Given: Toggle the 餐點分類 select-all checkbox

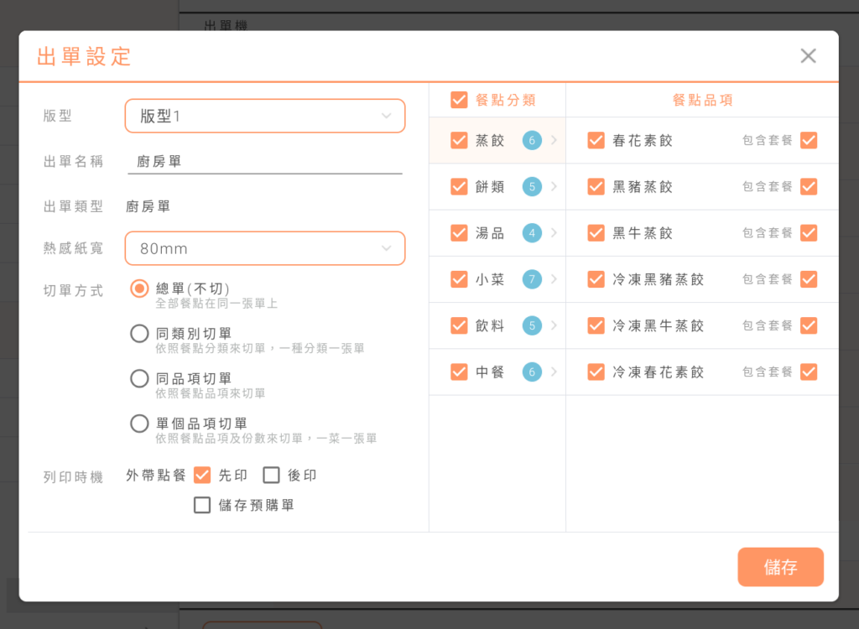Looking at the screenshot, I should click(459, 100).
